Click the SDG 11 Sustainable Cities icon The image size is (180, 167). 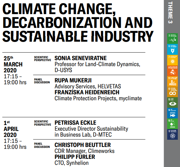click(172, 81)
